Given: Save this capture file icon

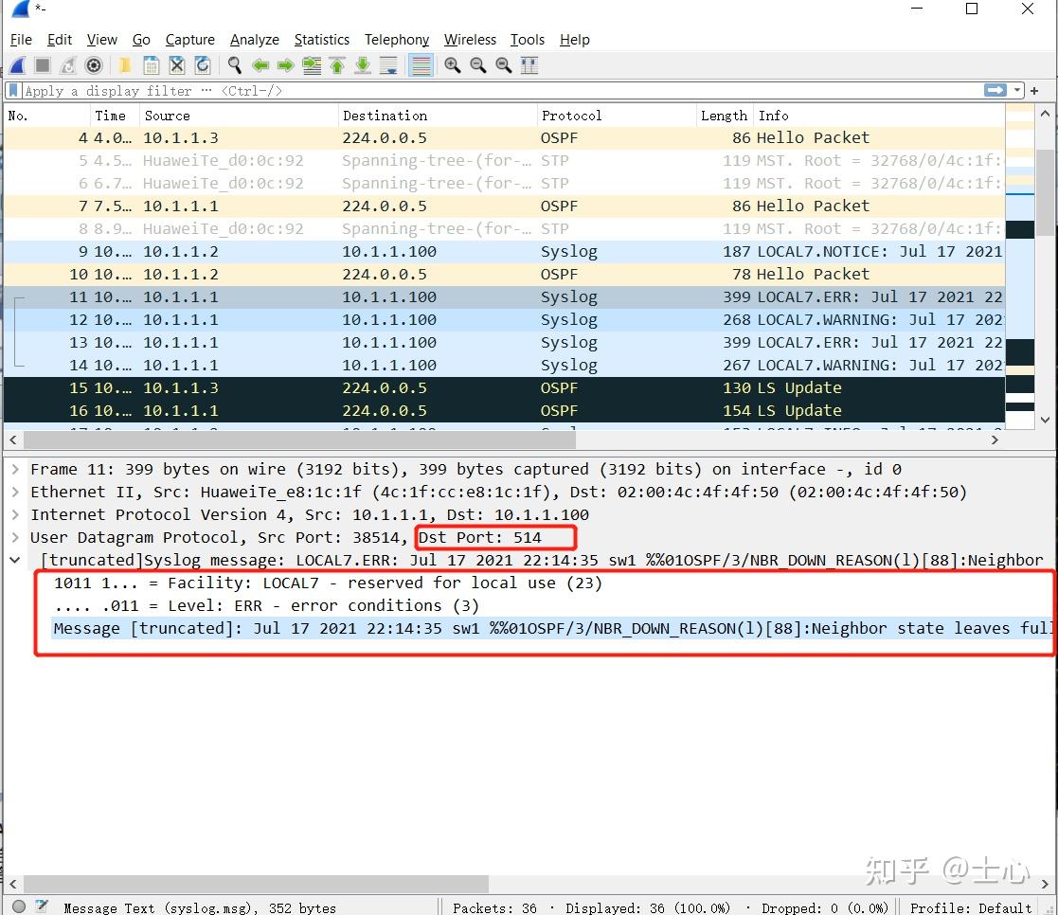Looking at the screenshot, I should coord(152,65).
